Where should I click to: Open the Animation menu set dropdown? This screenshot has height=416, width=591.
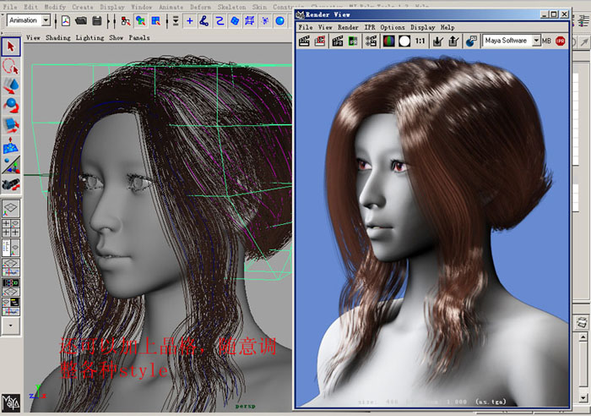pyautogui.click(x=46, y=20)
